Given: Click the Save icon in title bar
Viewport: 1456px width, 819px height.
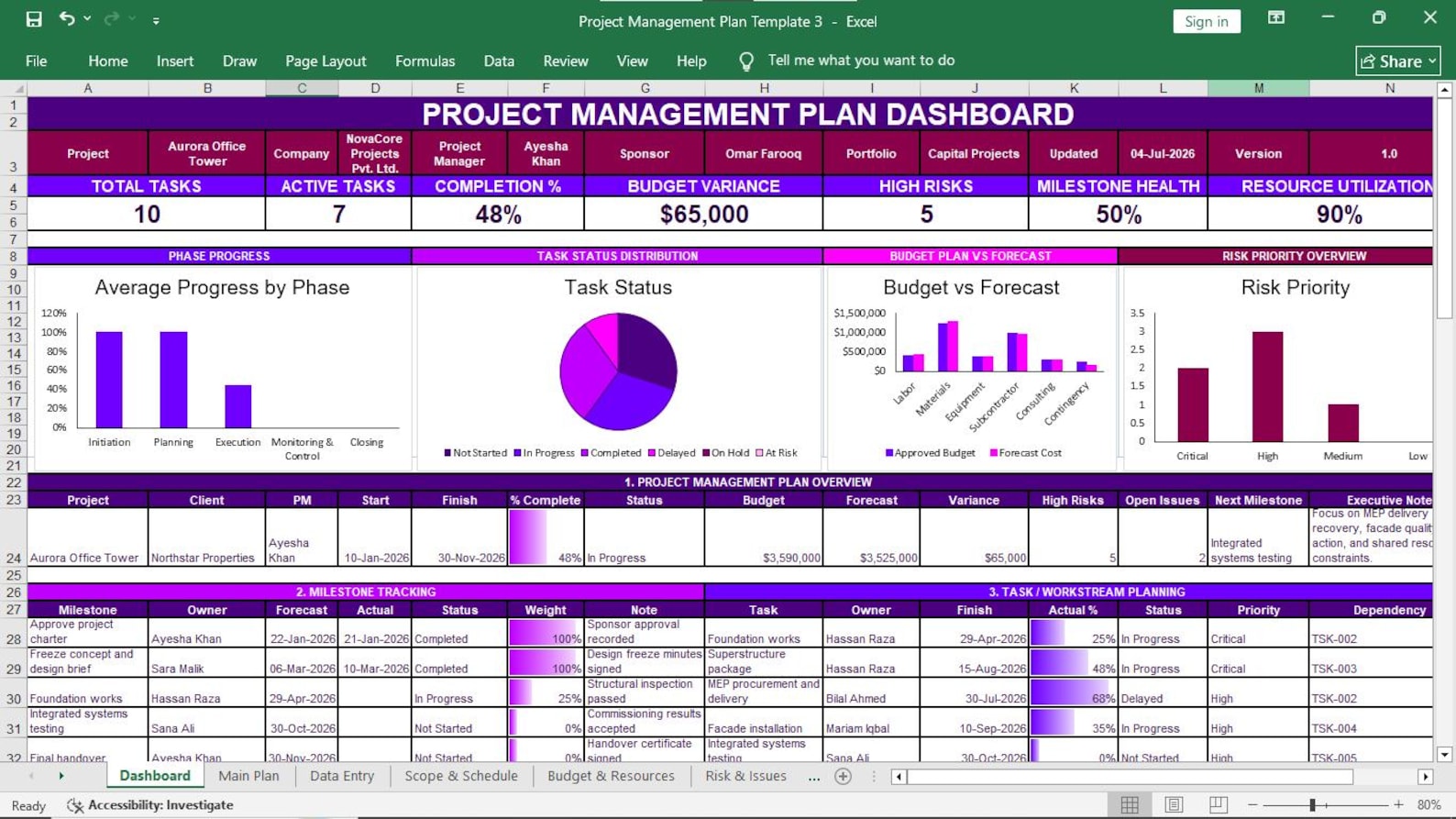Looking at the screenshot, I should click(x=34, y=19).
